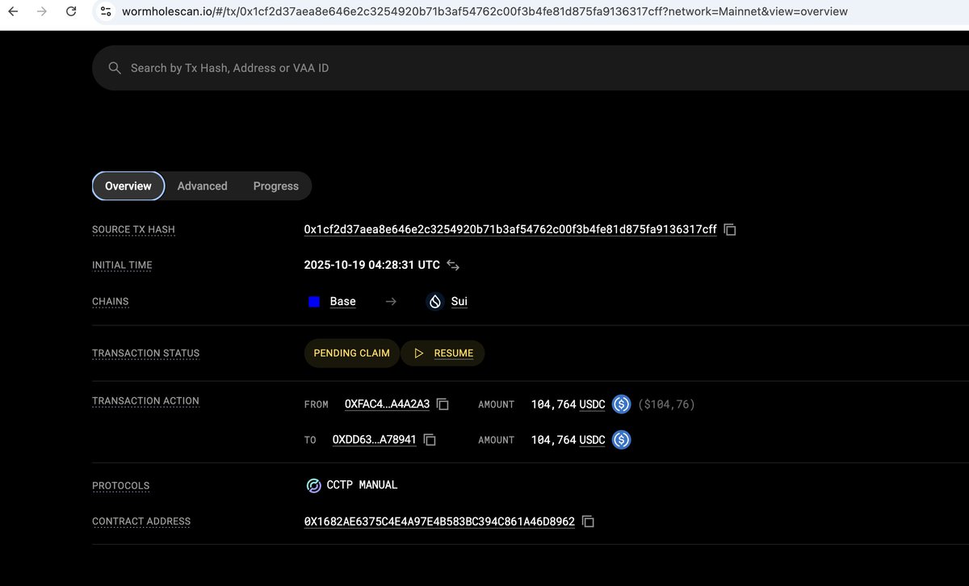This screenshot has height=586, width=969.
Task: Click the PROTOCOLS label
Action: tap(120, 486)
